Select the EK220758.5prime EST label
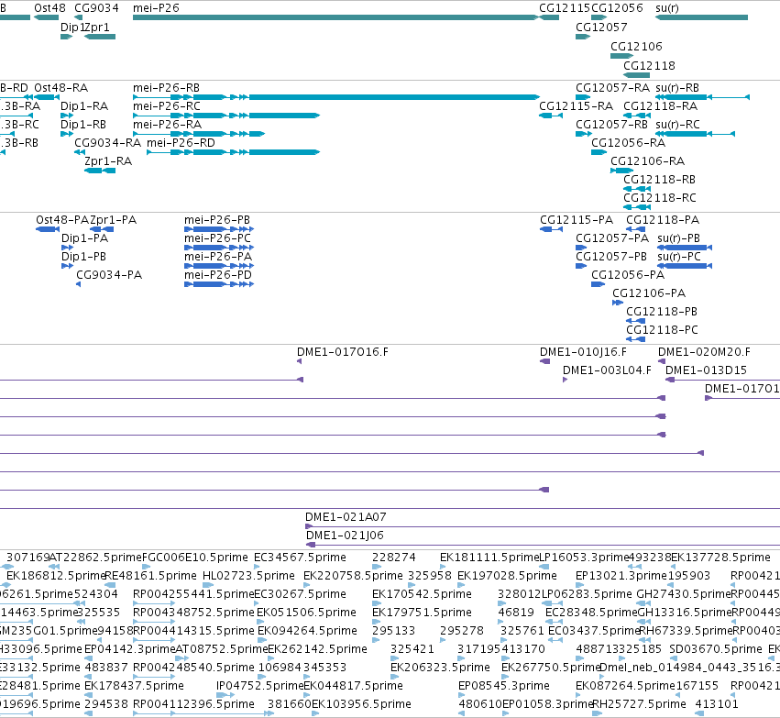The width and height of the screenshot is (780, 718). 353,576
